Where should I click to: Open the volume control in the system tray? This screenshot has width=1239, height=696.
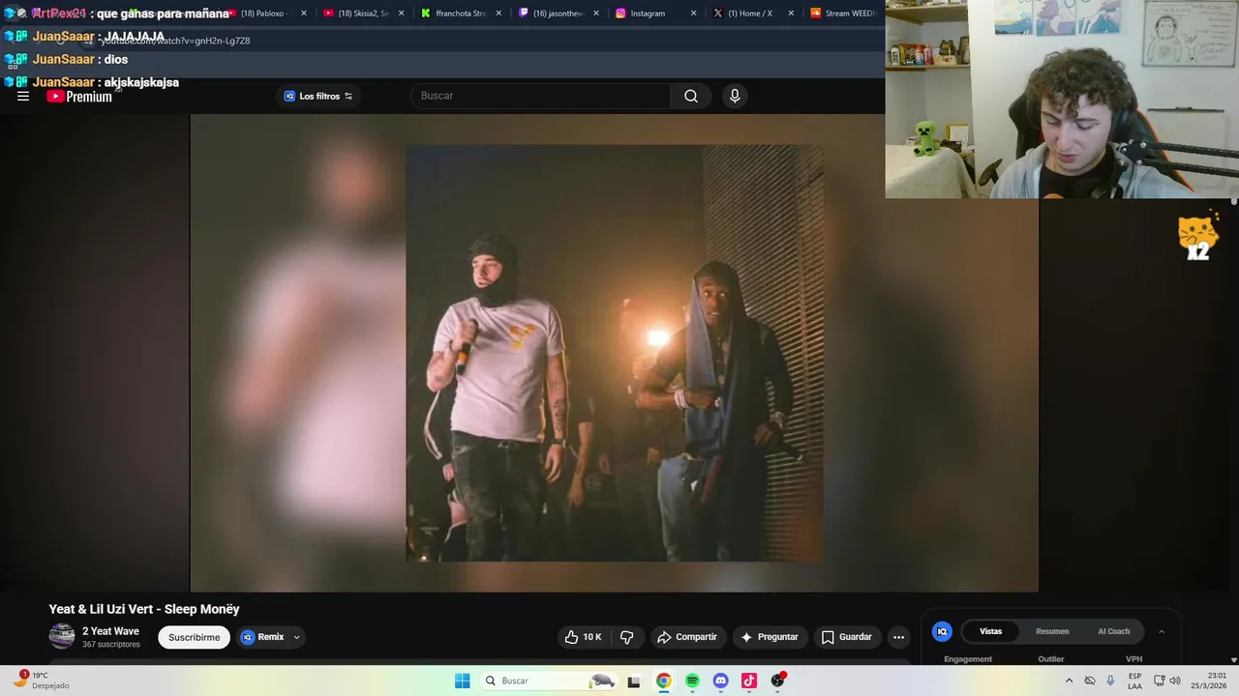[1175, 681]
